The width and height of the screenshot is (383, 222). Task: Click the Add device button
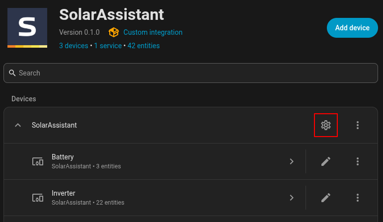[352, 28]
